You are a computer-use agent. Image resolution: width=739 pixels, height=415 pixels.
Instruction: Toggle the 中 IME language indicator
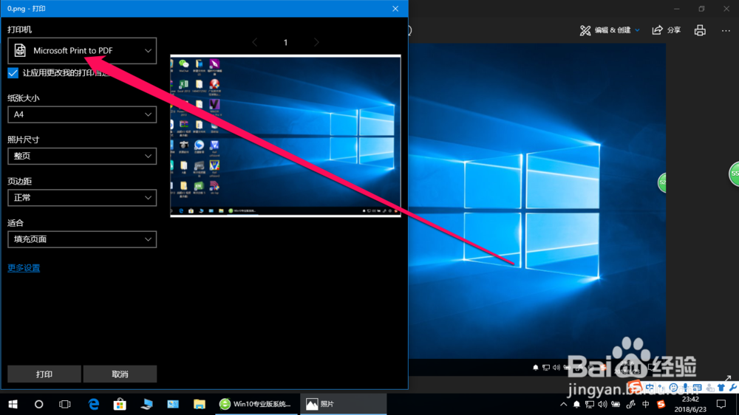[x=646, y=404]
